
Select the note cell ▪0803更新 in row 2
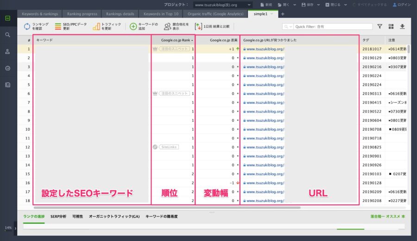397,58
